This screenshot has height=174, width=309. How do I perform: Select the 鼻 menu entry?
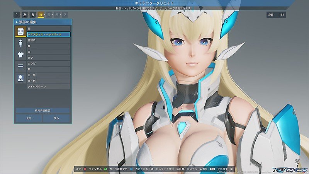49,69
